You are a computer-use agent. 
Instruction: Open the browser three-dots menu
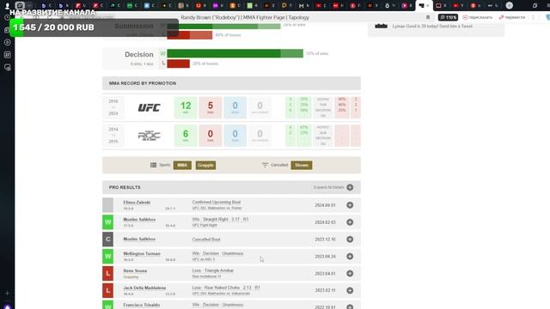533,17
